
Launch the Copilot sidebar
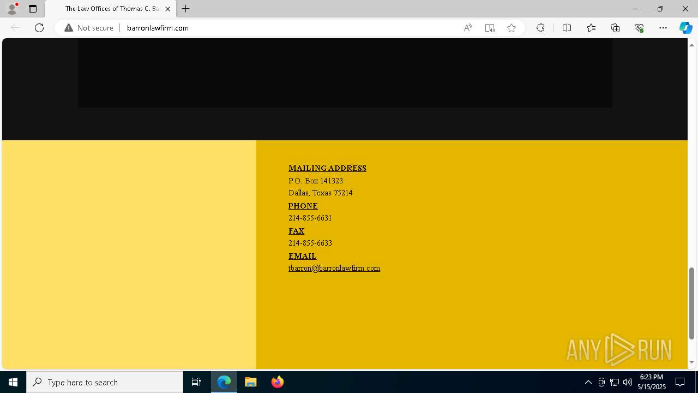click(x=685, y=28)
